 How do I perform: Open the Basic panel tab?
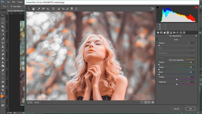coord(158,33)
